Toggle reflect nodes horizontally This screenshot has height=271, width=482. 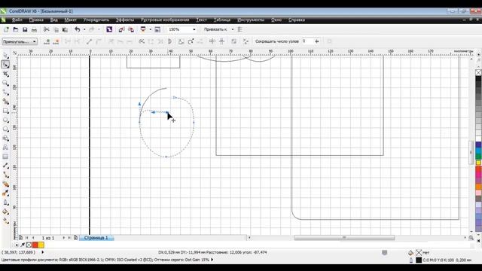[x=212, y=41]
